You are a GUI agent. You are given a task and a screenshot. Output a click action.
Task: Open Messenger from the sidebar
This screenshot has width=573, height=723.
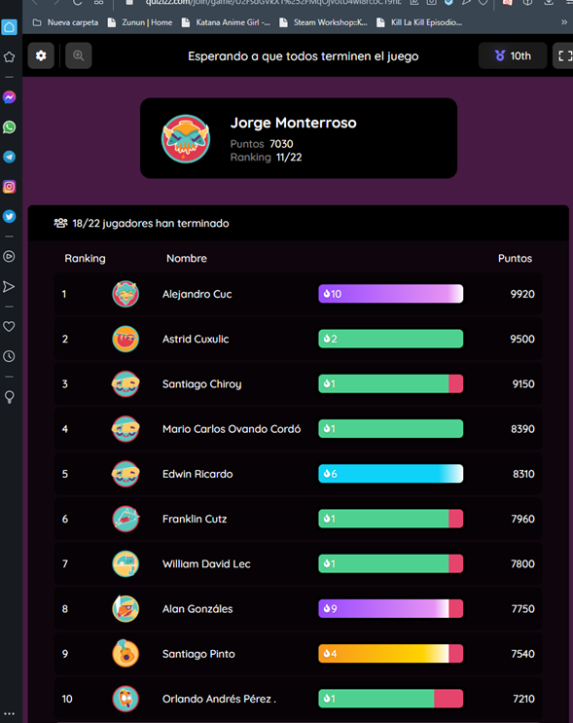click(x=9, y=97)
